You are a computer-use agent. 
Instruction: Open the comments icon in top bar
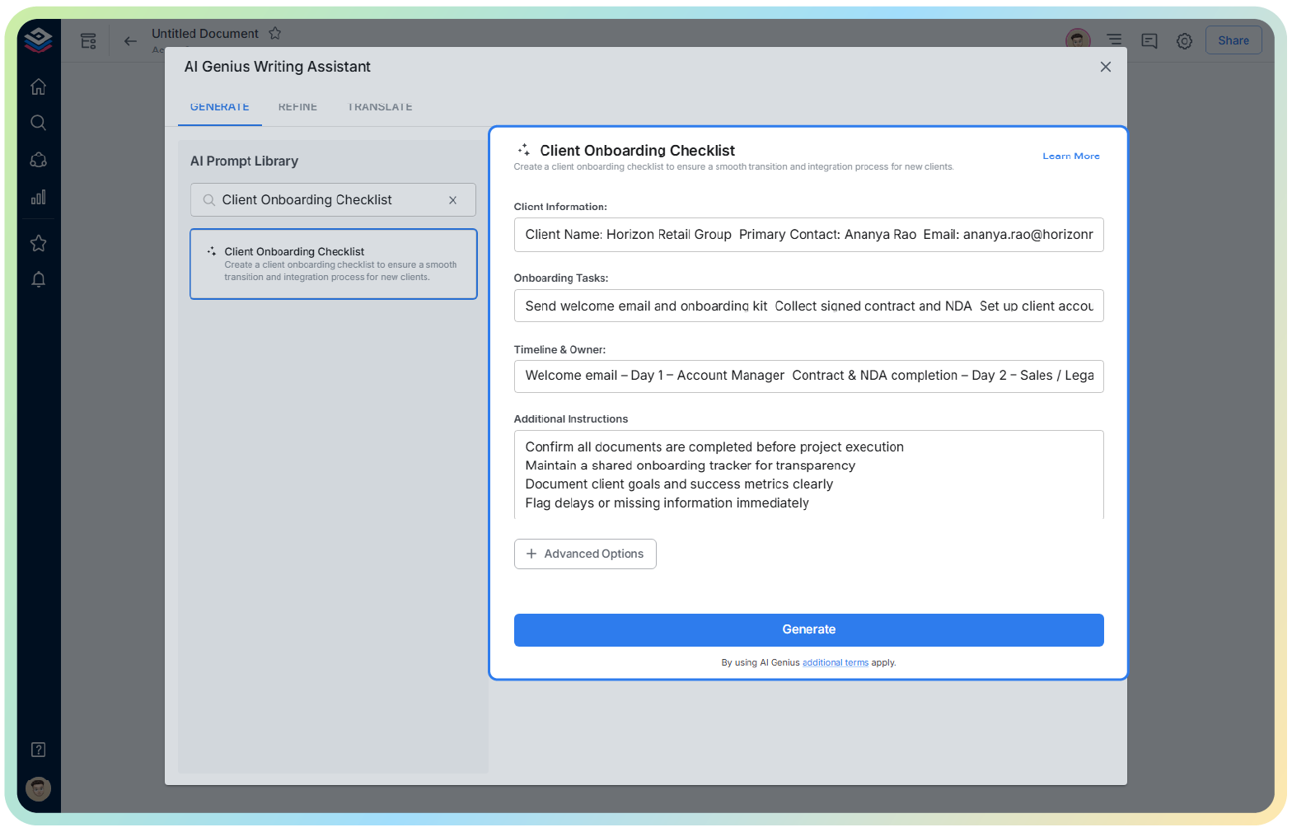point(1149,40)
